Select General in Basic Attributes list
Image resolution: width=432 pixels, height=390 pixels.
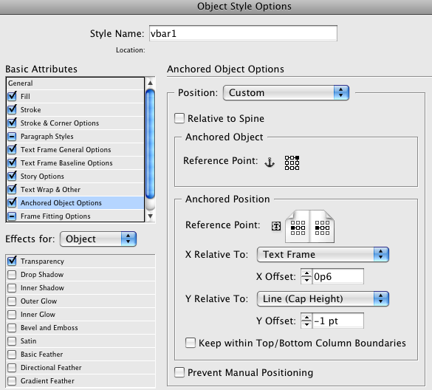pos(21,83)
